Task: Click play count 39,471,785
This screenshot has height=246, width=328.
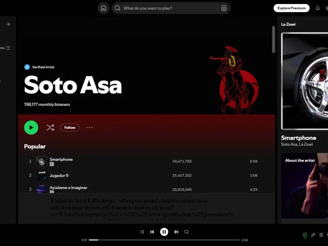Action: coord(182,161)
